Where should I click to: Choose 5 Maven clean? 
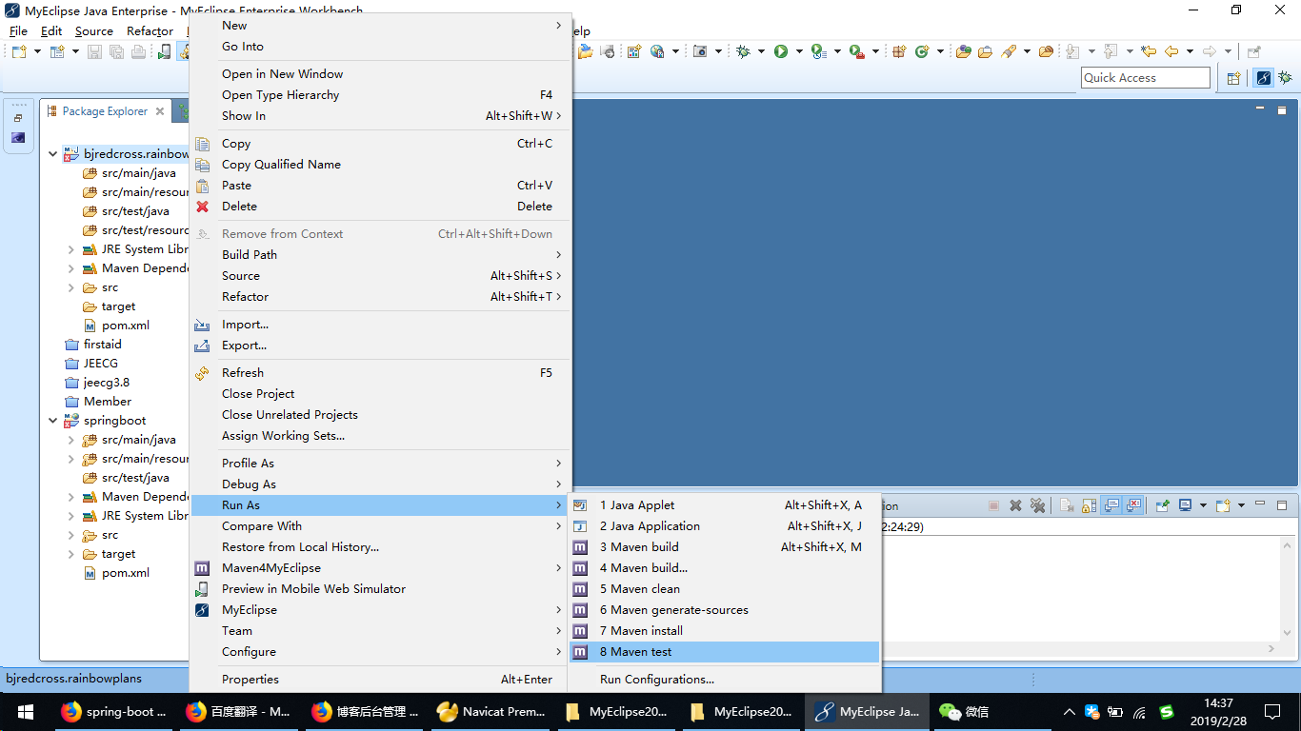(725, 589)
